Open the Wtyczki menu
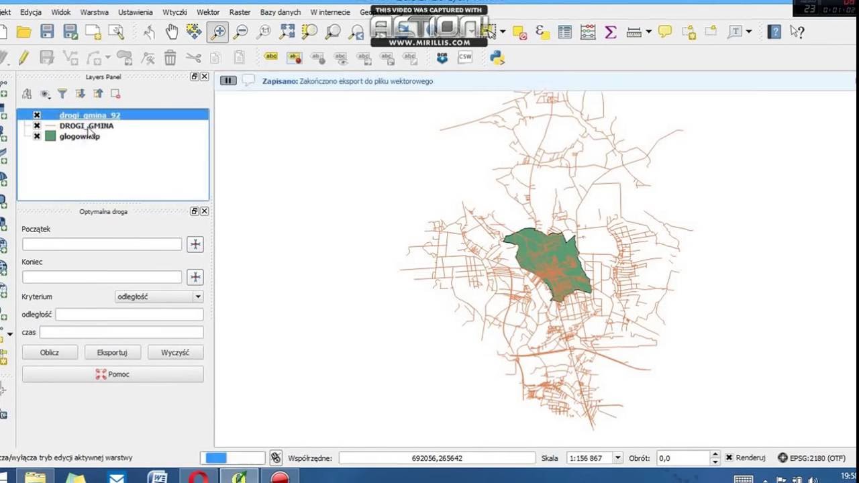 pos(174,12)
